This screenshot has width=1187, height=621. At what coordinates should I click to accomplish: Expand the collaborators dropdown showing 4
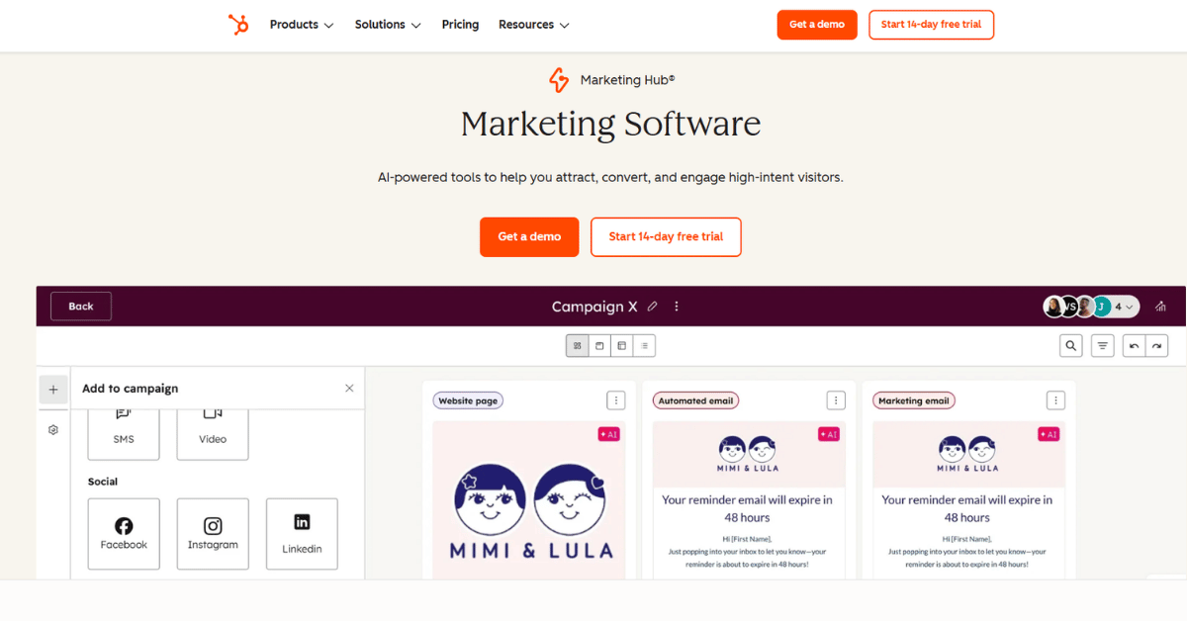pos(1125,307)
